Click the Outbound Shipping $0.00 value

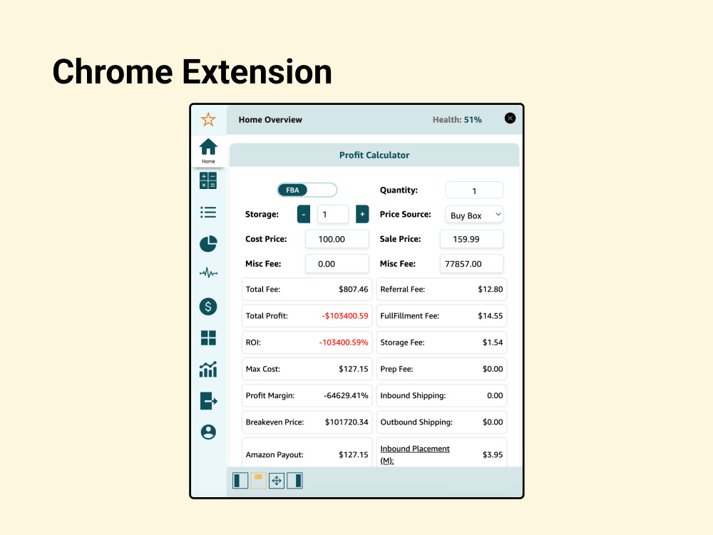[x=493, y=422]
